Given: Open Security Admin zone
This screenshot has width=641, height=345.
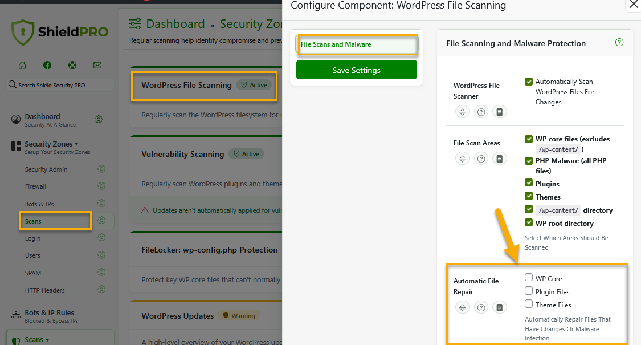Looking at the screenshot, I should tap(46, 169).
